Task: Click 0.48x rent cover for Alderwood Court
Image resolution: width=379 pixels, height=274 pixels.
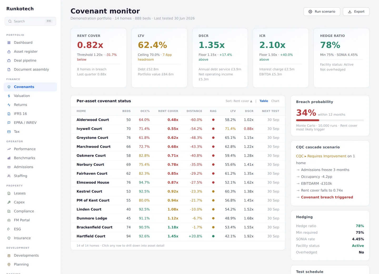Action: pos(173,120)
